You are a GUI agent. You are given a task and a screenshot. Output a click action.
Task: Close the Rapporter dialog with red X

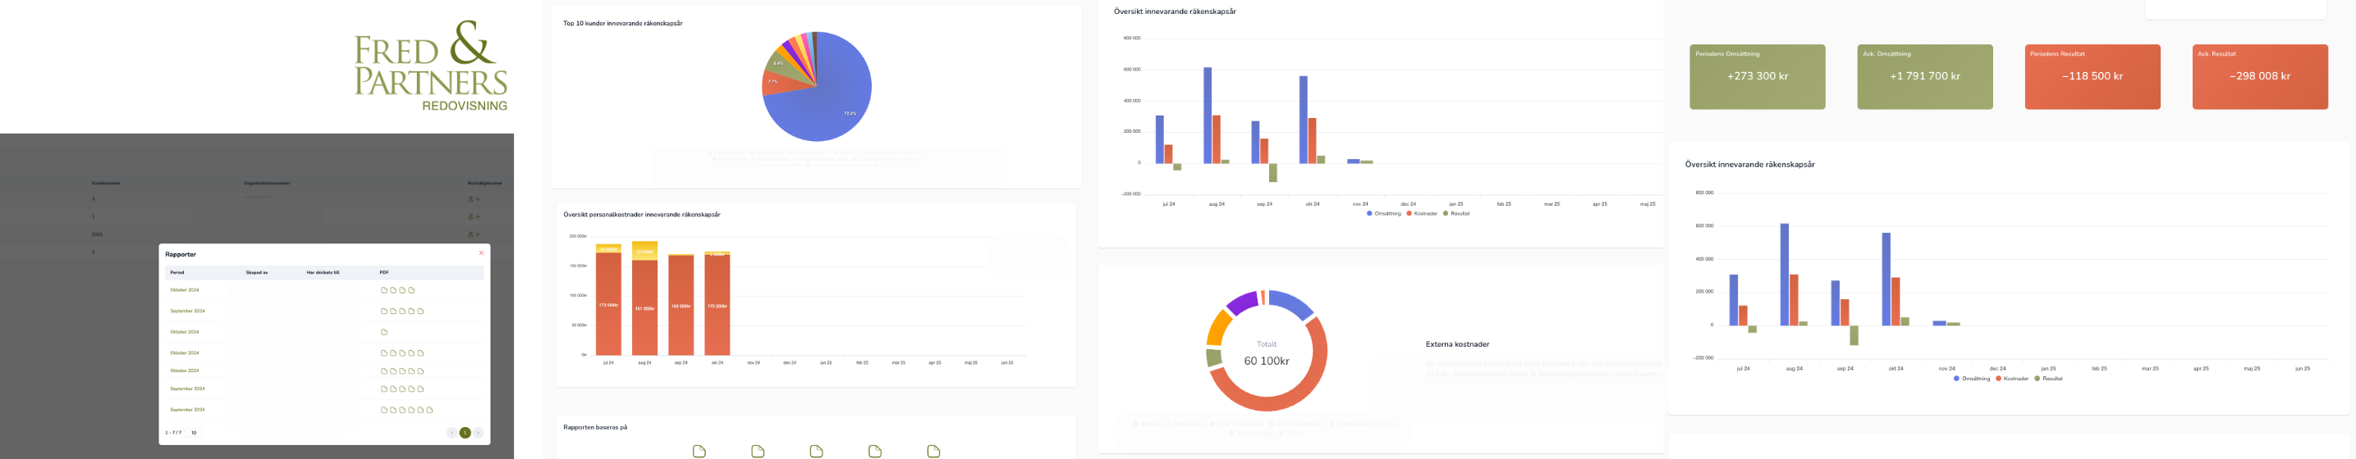pos(481,252)
